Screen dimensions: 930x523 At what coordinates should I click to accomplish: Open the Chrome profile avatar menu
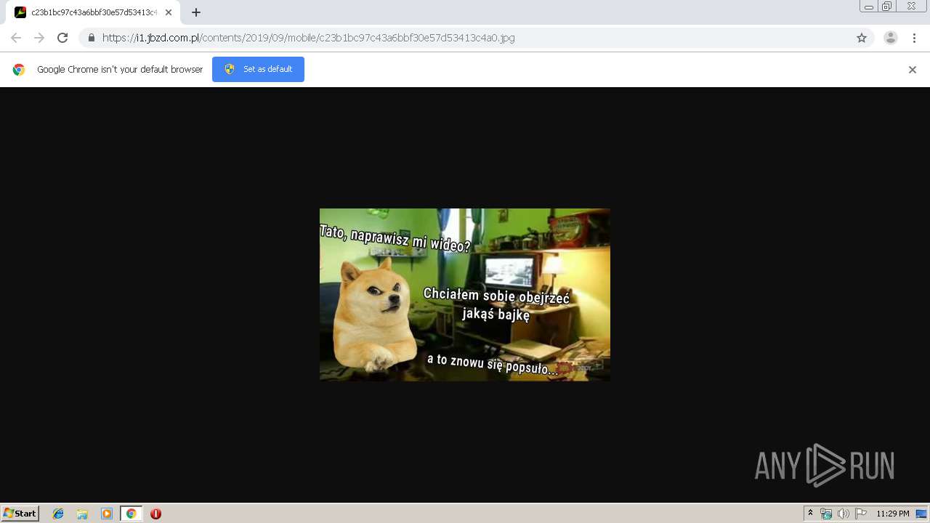pos(891,38)
